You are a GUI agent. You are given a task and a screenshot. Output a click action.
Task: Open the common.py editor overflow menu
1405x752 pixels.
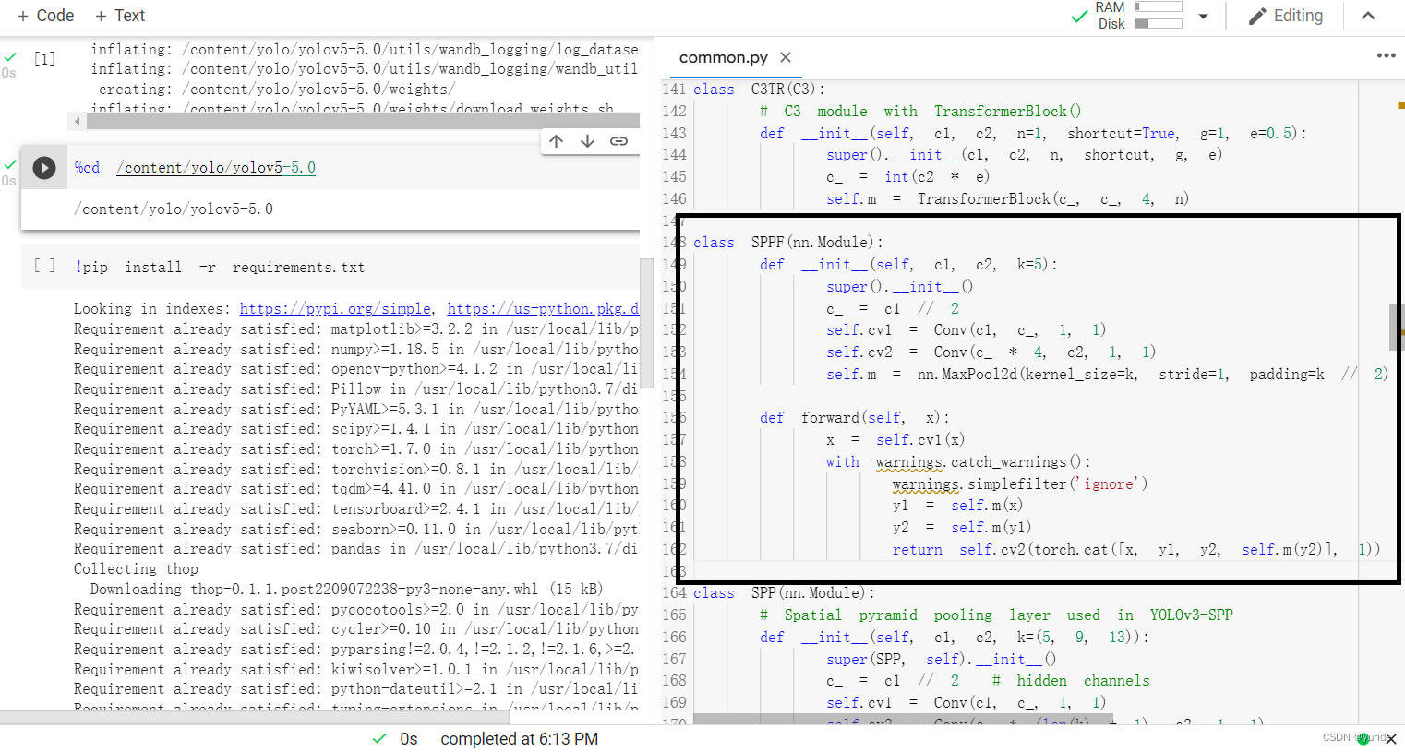tap(1386, 55)
